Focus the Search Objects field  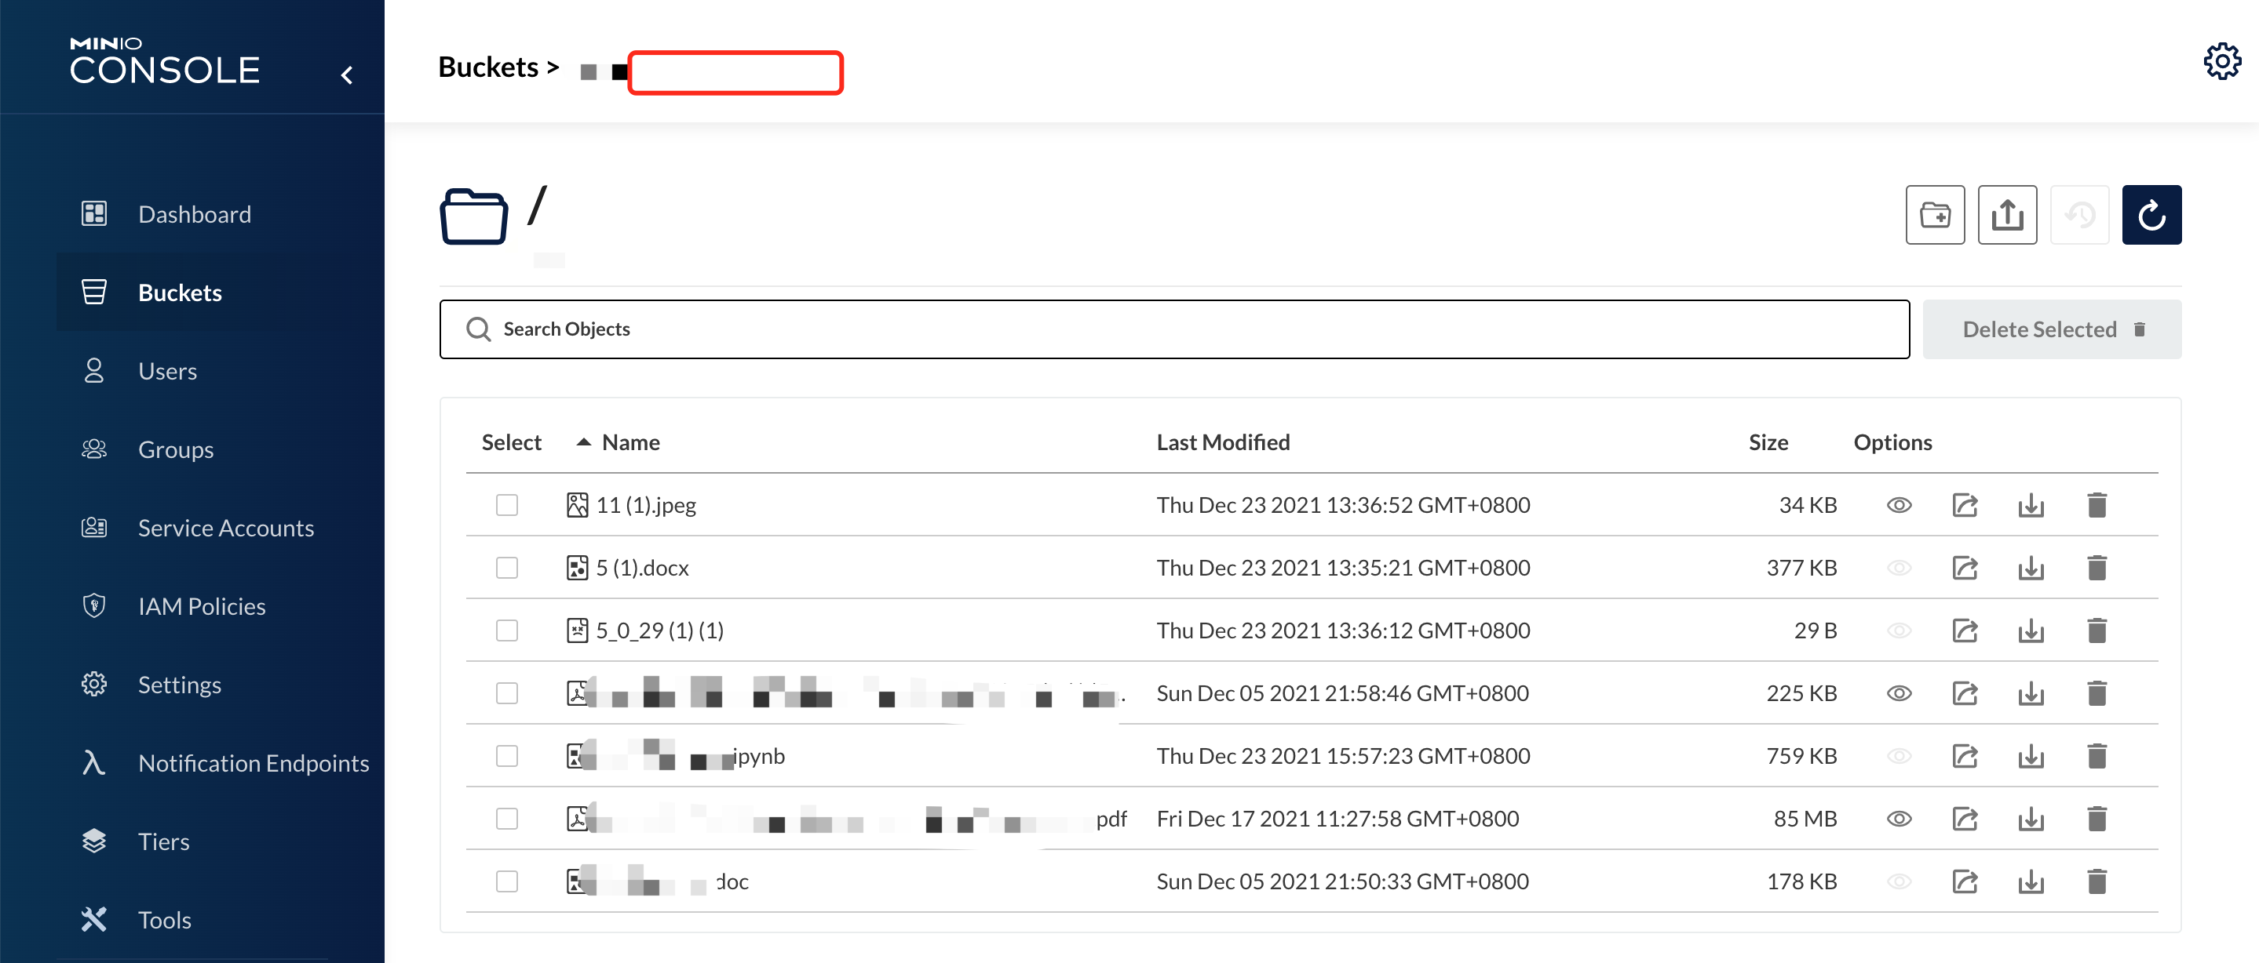click(1175, 329)
